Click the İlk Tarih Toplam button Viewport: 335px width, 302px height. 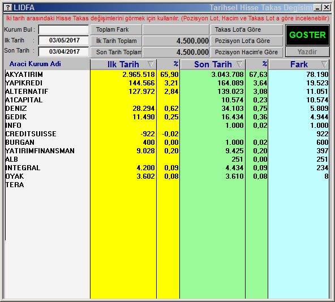(116, 41)
